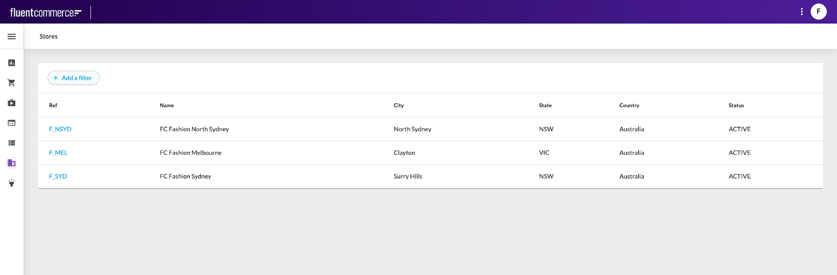
Task: Select the card-style window sidebar icon
Action: click(x=12, y=123)
